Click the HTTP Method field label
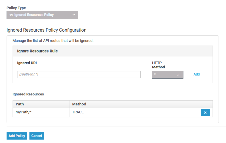 (158, 65)
